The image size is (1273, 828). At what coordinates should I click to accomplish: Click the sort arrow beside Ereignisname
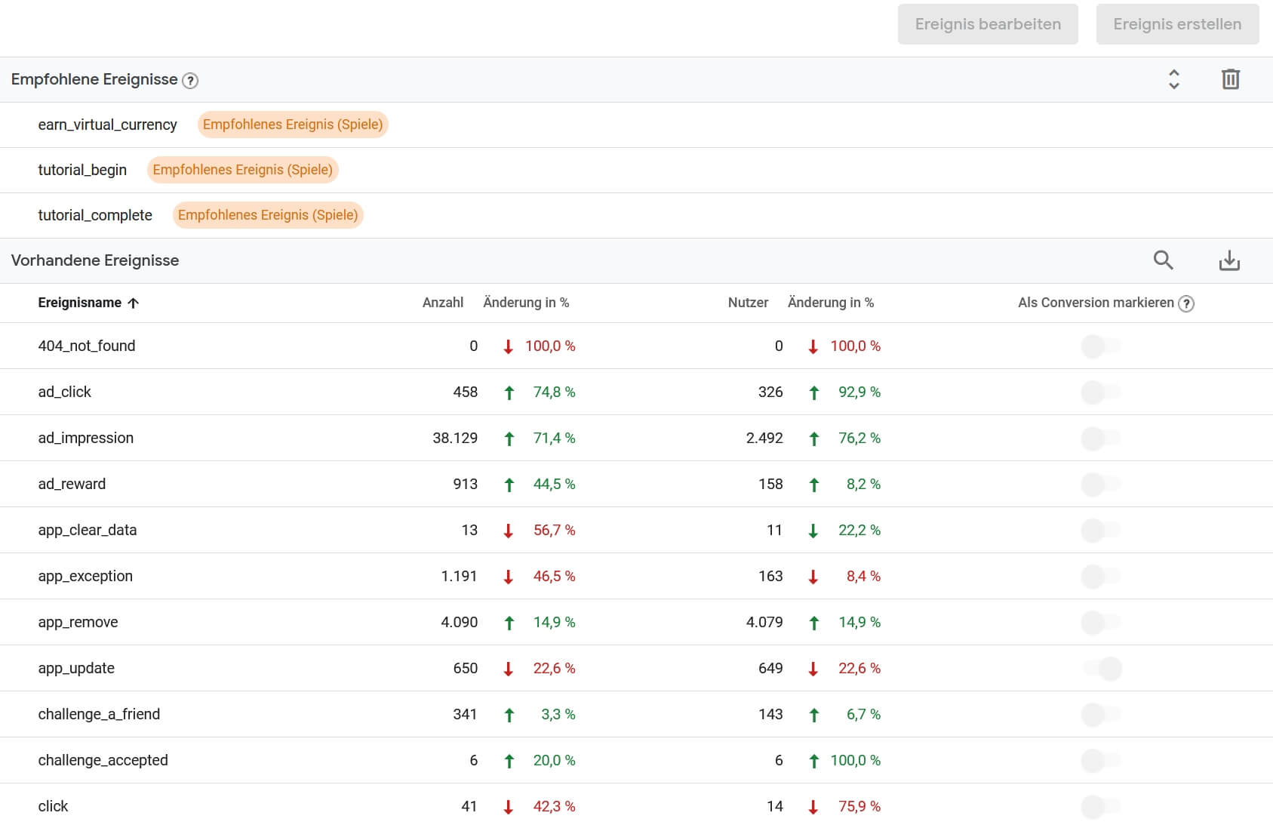click(x=134, y=303)
